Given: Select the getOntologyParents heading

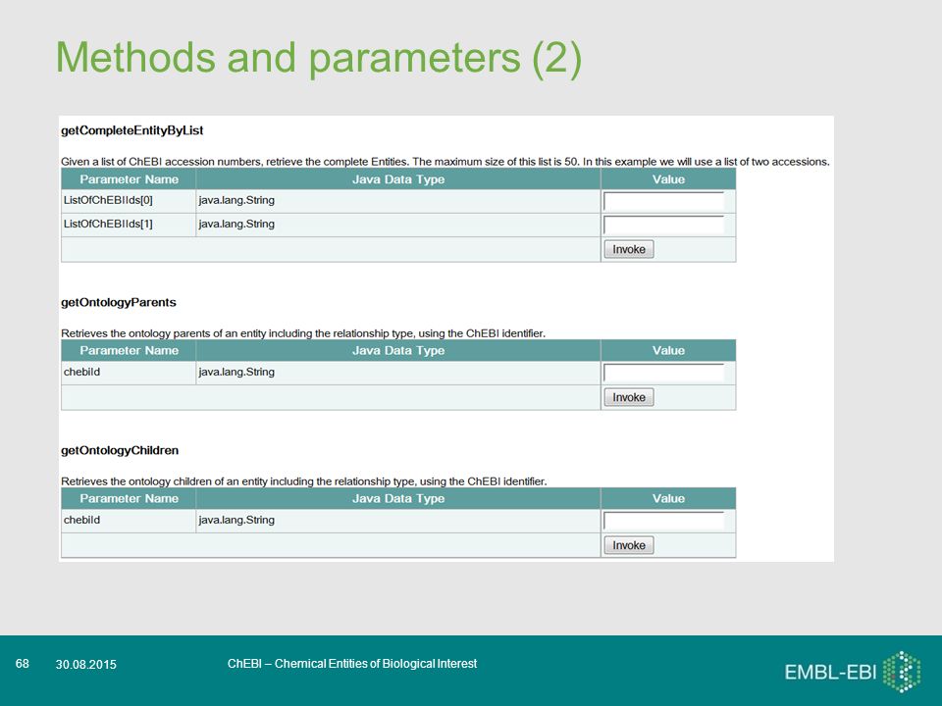Looking at the screenshot, I should coord(119,302).
